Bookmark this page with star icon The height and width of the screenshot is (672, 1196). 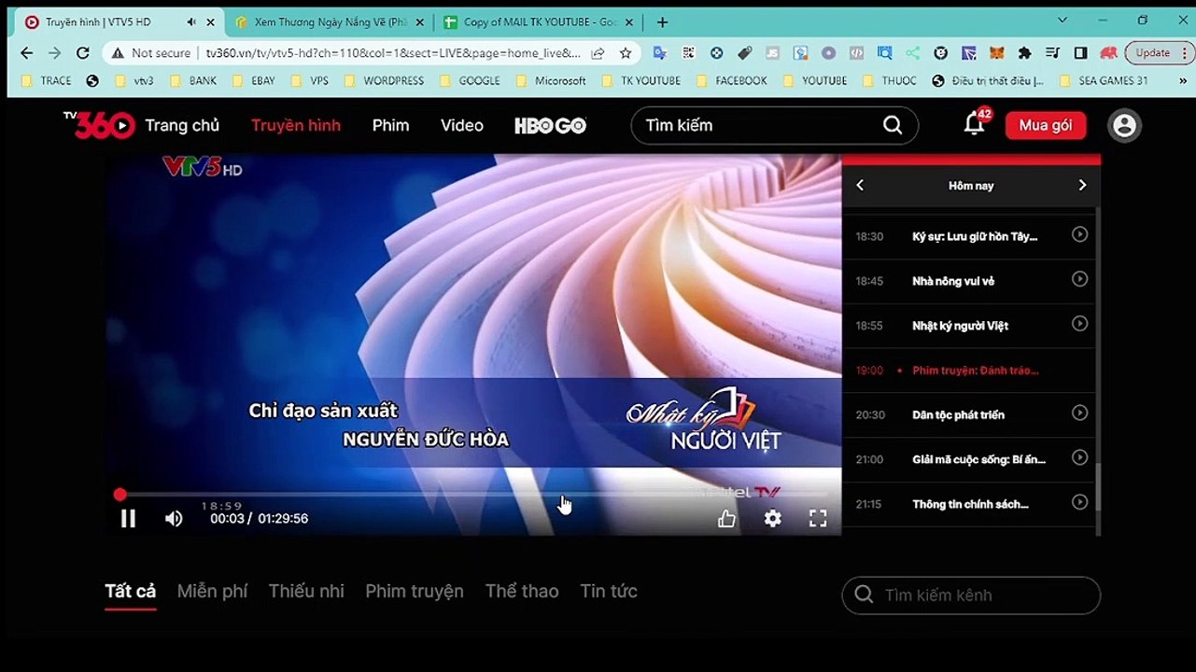pos(626,53)
